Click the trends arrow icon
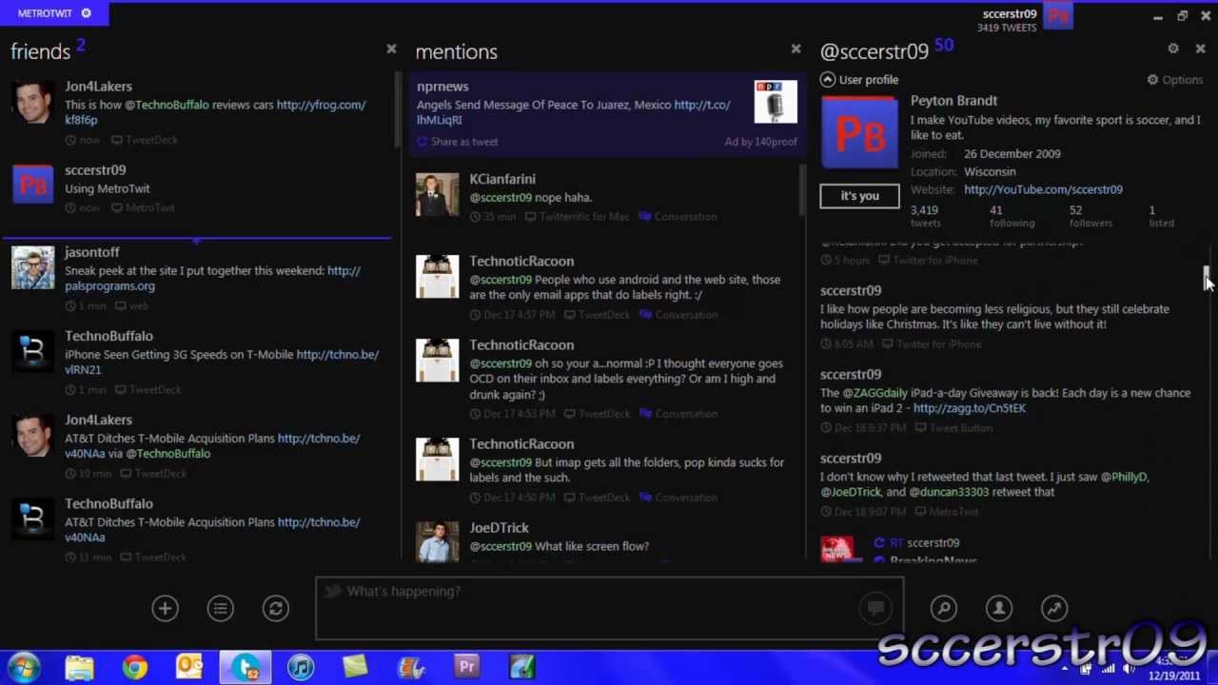Viewport: 1218px width, 685px height. 1053,608
